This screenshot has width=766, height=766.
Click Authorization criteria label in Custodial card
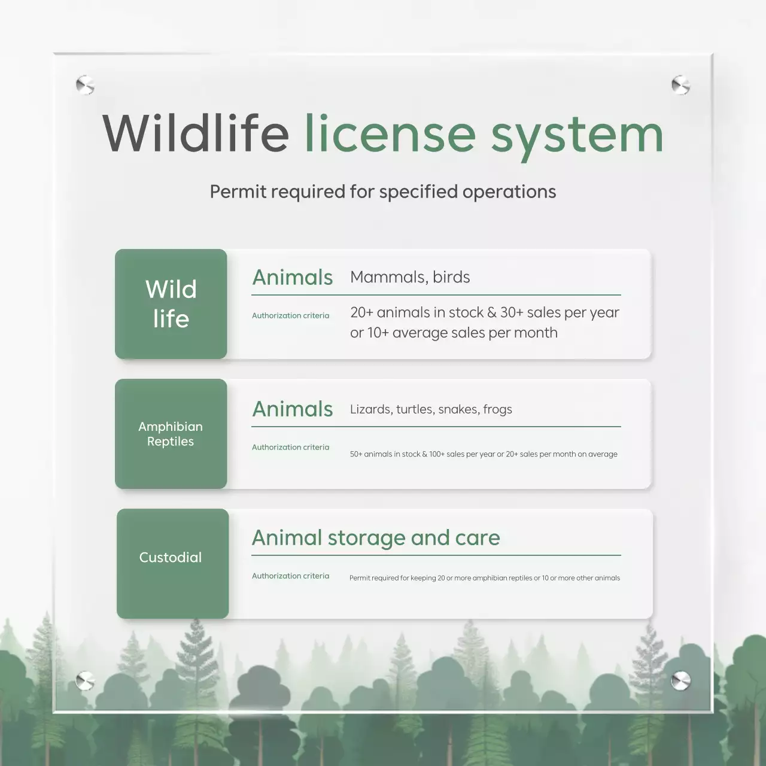(x=290, y=576)
